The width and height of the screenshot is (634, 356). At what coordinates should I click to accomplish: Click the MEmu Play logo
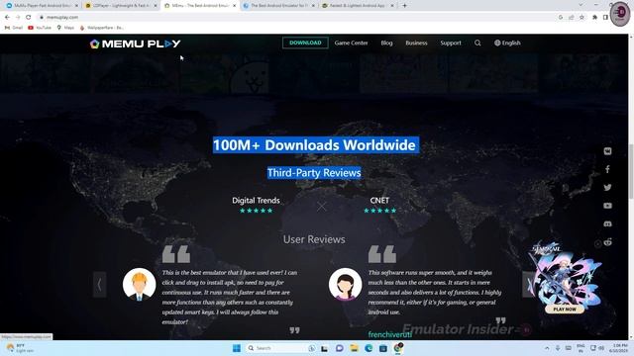(x=135, y=44)
